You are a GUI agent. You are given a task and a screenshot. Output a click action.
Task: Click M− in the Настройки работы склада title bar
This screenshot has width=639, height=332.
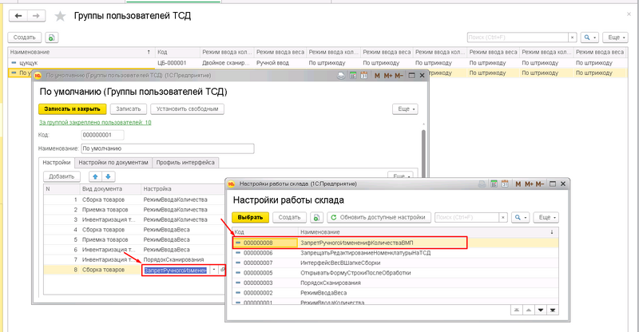540,184
